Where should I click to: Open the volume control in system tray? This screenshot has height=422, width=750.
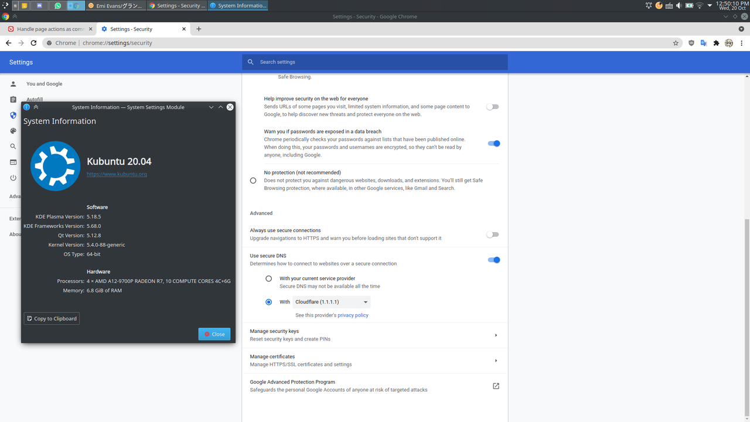pos(679,5)
